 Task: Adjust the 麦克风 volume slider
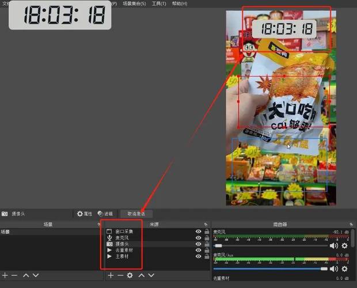pyautogui.click(x=270, y=245)
